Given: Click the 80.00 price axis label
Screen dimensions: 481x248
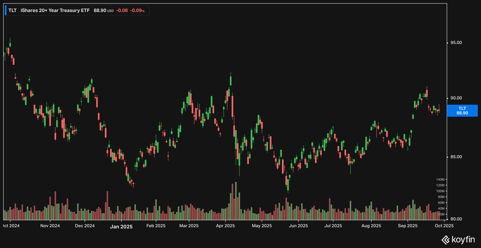Looking at the screenshot, I should [456, 219].
